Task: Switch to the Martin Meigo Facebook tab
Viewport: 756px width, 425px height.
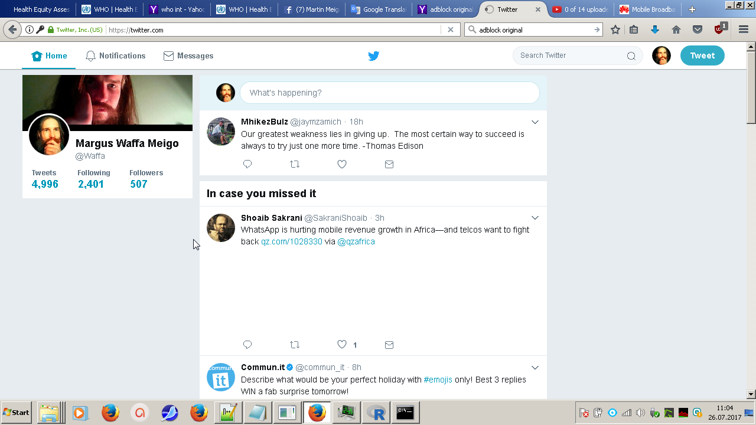Action: (x=311, y=9)
